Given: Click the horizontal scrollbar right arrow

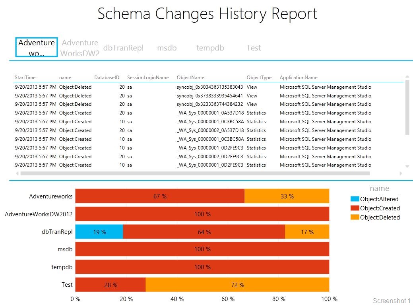Looking at the screenshot, I should (x=401, y=173).
